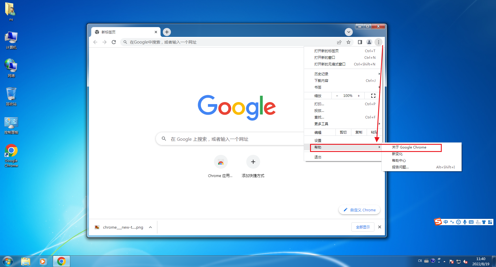Click 剪切 in the edit row
The image size is (496, 267).
point(343,132)
